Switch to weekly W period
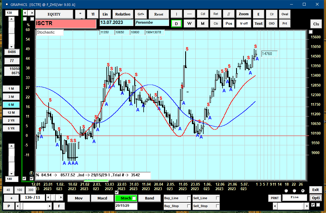This screenshot has width=326, height=213. click(x=189, y=23)
